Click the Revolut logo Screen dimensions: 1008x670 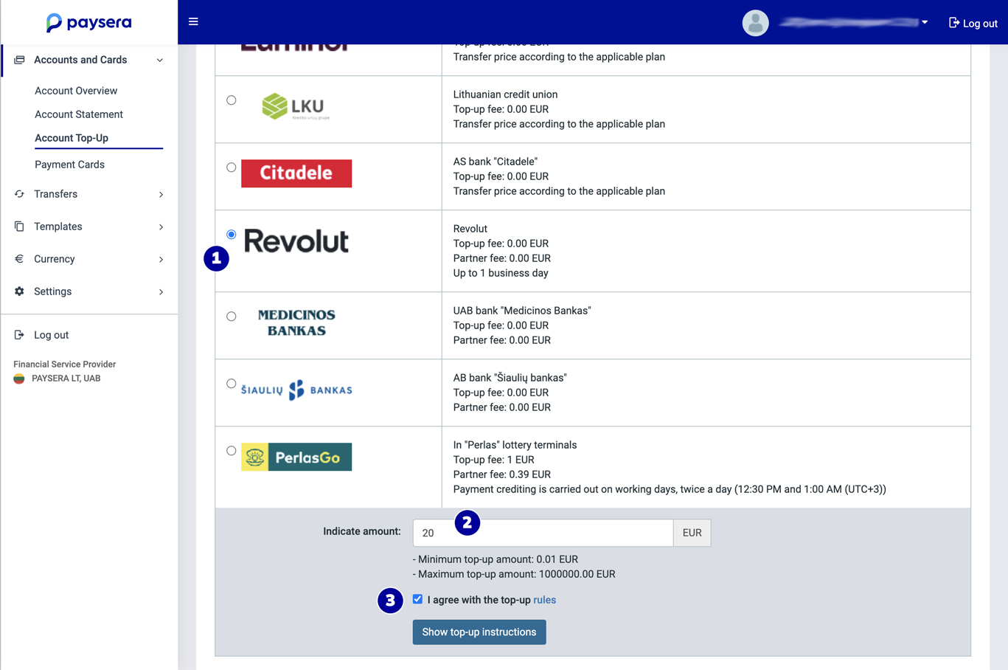[296, 241]
